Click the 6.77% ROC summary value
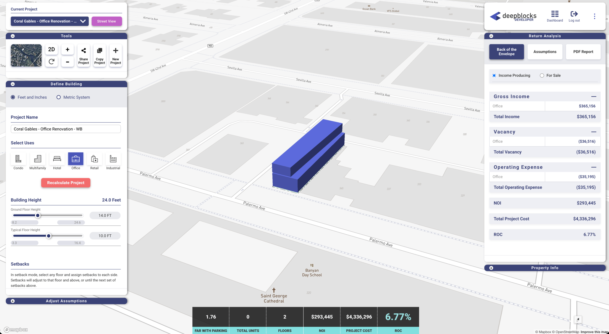Image resolution: width=609 pixels, height=334 pixels. pyautogui.click(x=398, y=317)
